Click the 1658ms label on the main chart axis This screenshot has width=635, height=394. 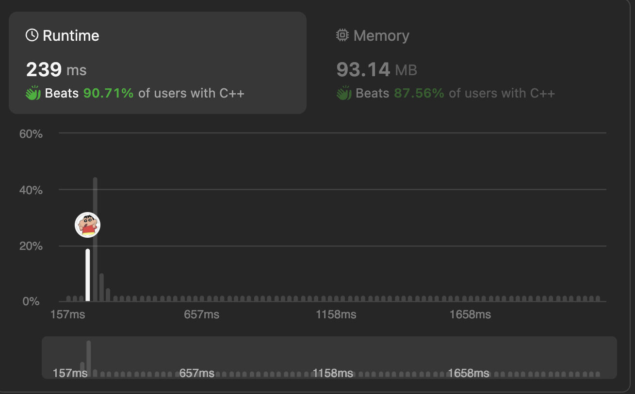click(470, 314)
